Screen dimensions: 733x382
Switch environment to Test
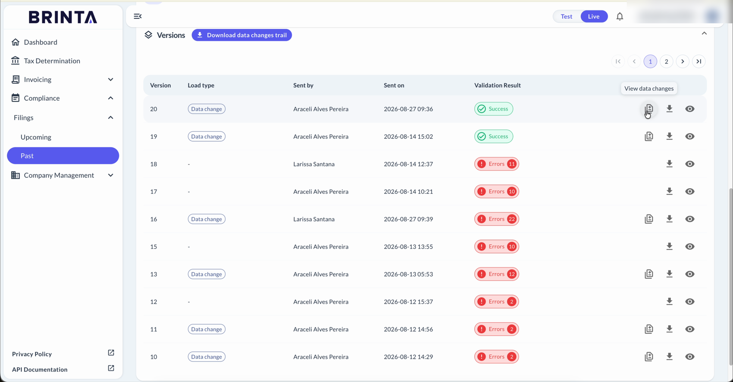pyautogui.click(x=567, y=16)
